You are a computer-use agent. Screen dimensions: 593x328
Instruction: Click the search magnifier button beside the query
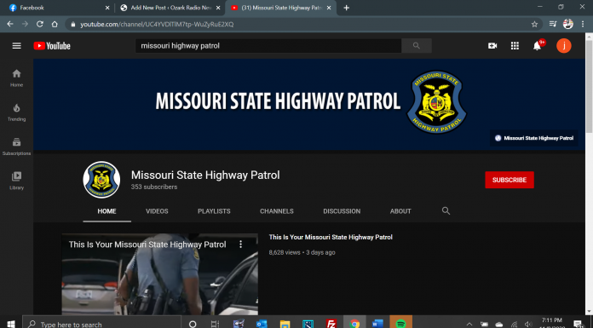point(417,46)
